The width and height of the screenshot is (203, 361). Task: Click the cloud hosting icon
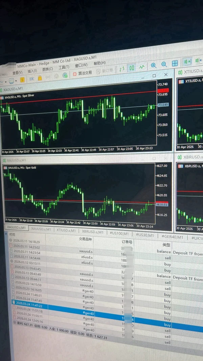tap(57, 76)
